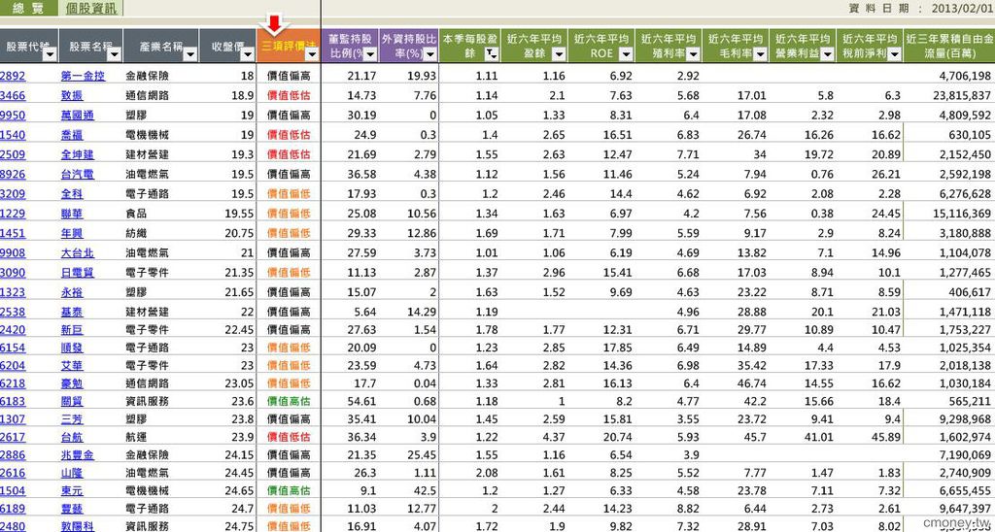Open the 致振 stock name link
This screenshot has height=532, width=995.
coord(72,96)
